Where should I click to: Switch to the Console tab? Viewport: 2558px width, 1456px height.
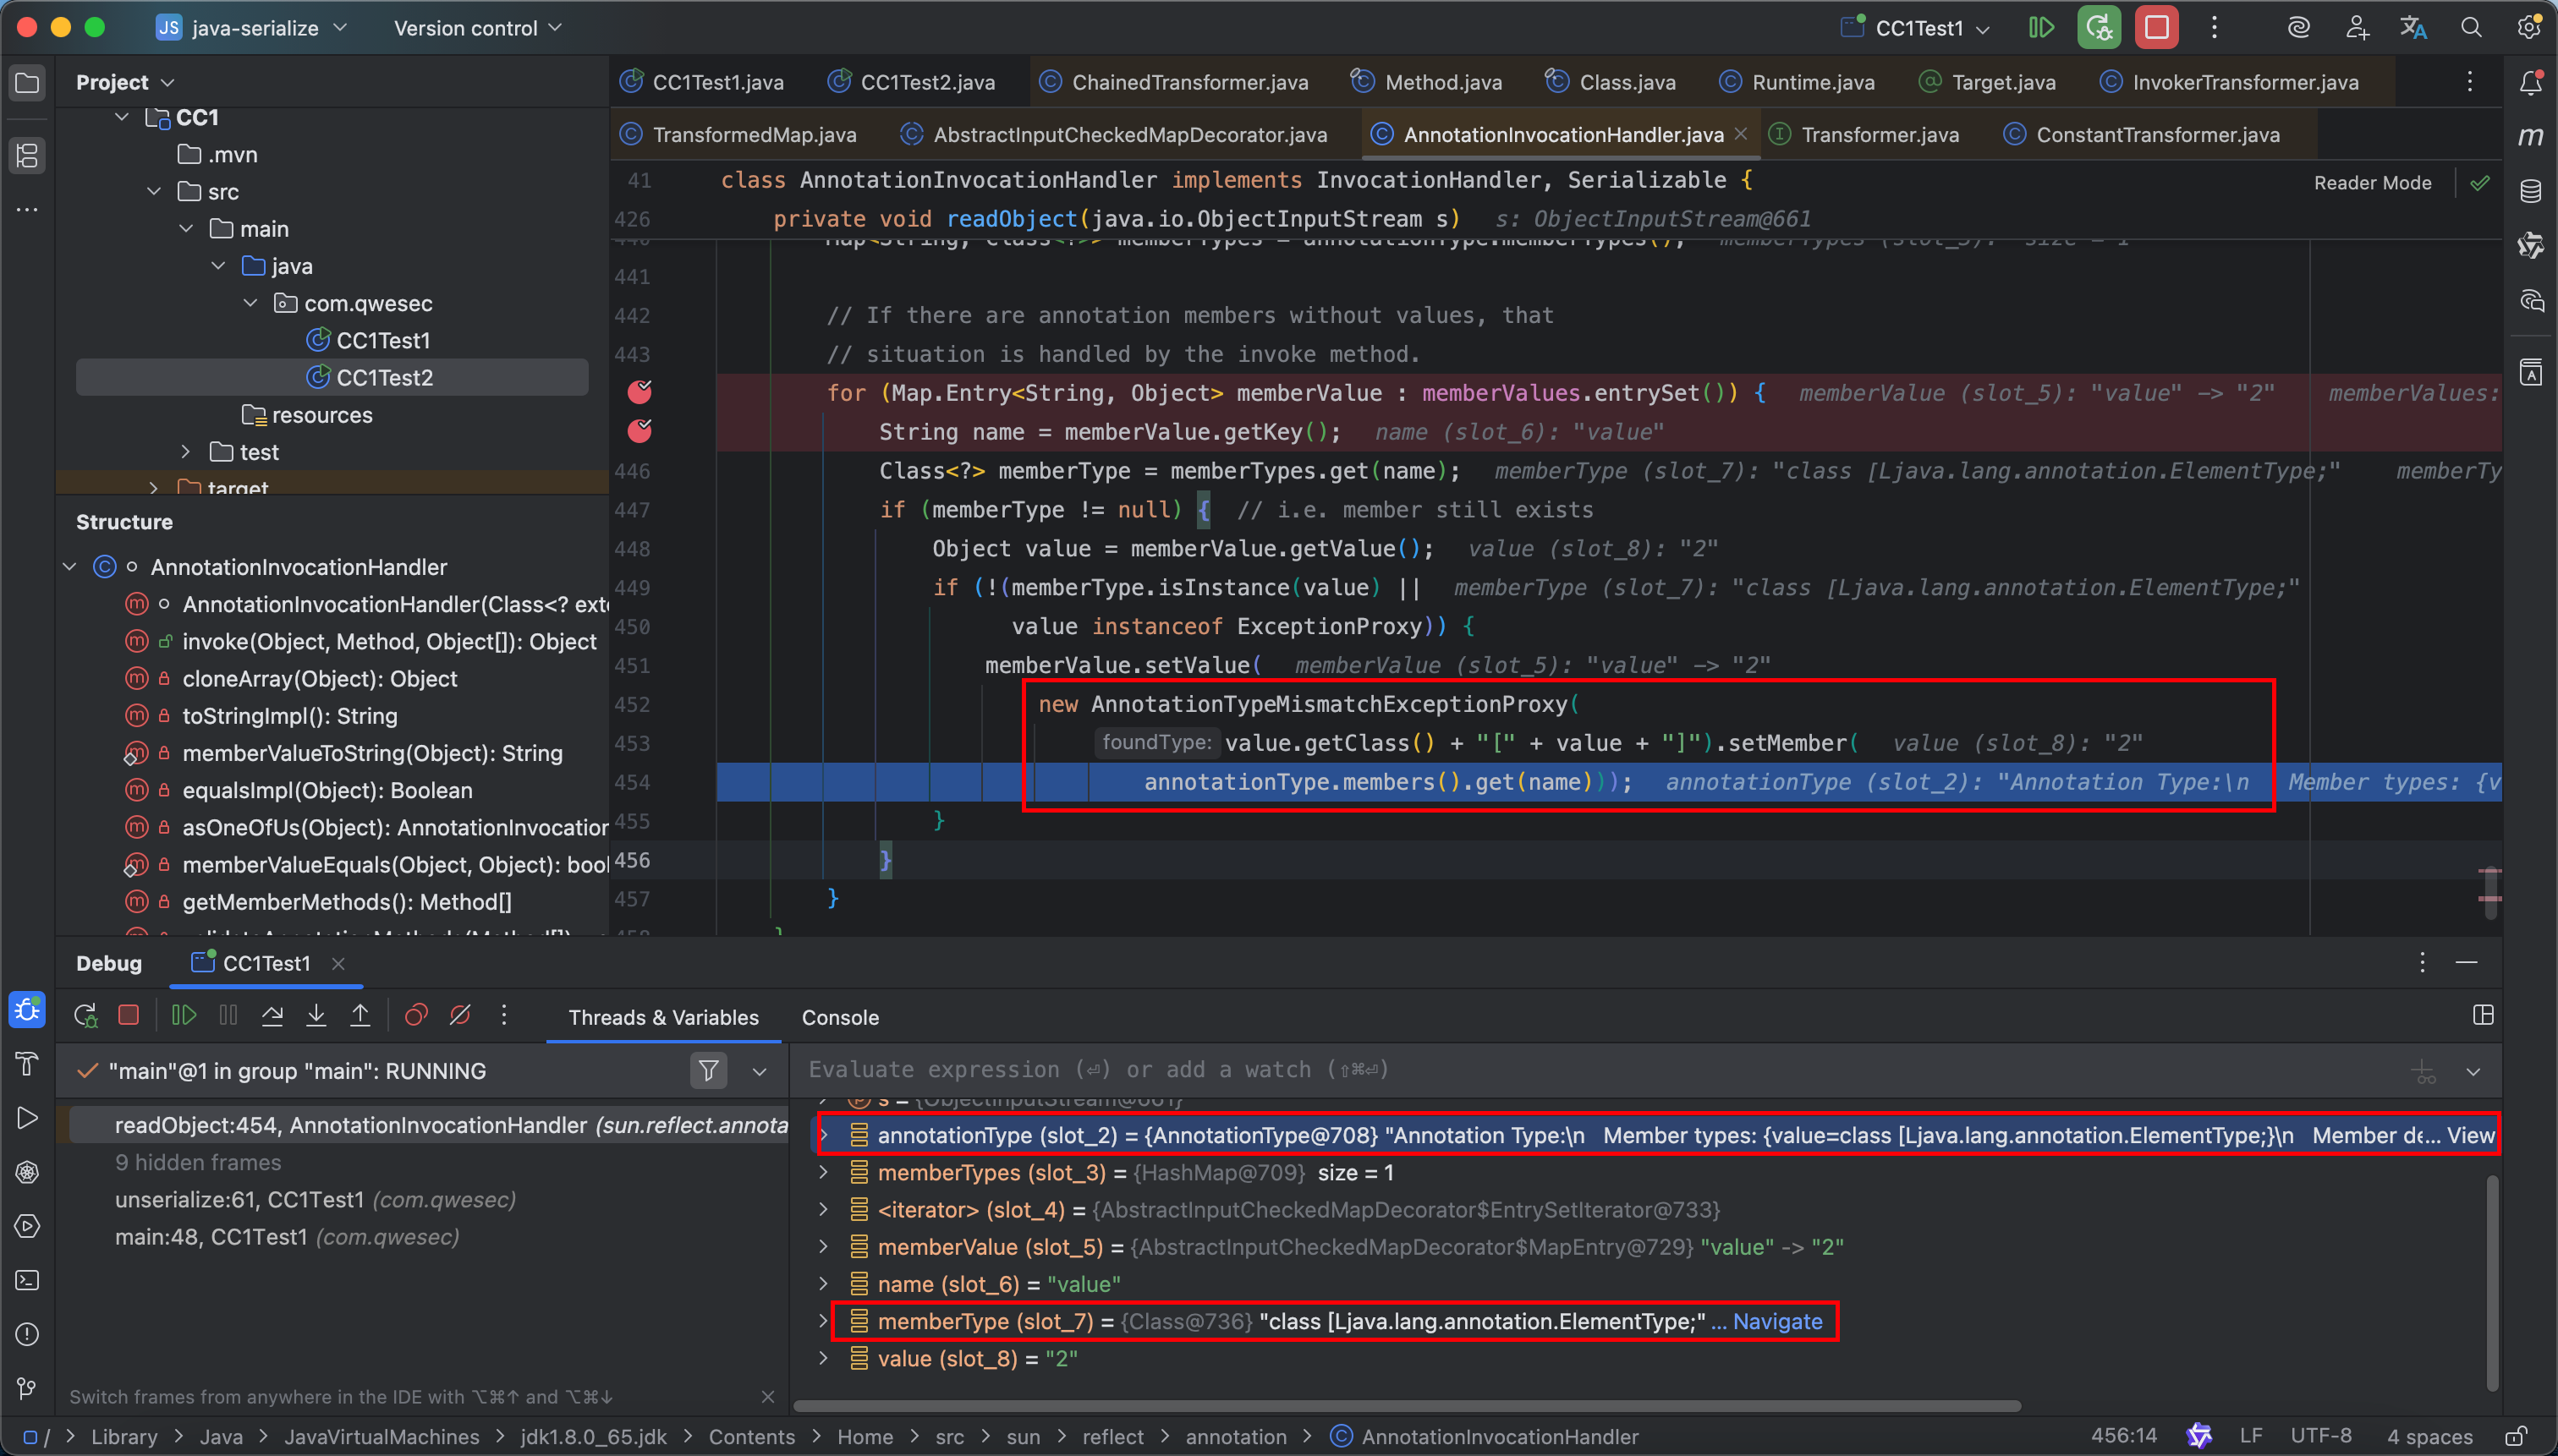tap(839, 1017)
